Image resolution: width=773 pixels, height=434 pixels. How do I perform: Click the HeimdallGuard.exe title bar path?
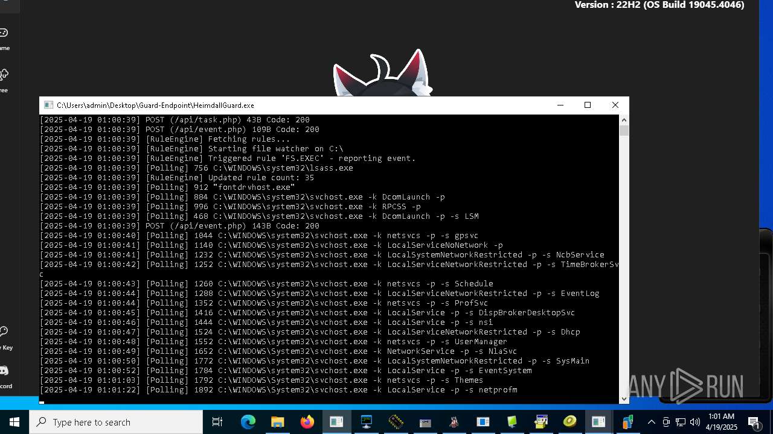(155, 105)
